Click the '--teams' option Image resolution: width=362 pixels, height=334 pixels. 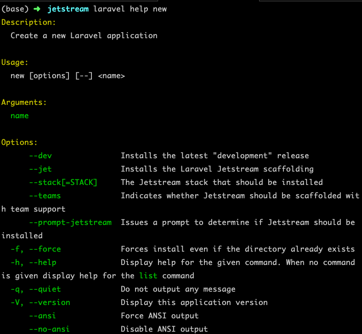tap(45, 196)
